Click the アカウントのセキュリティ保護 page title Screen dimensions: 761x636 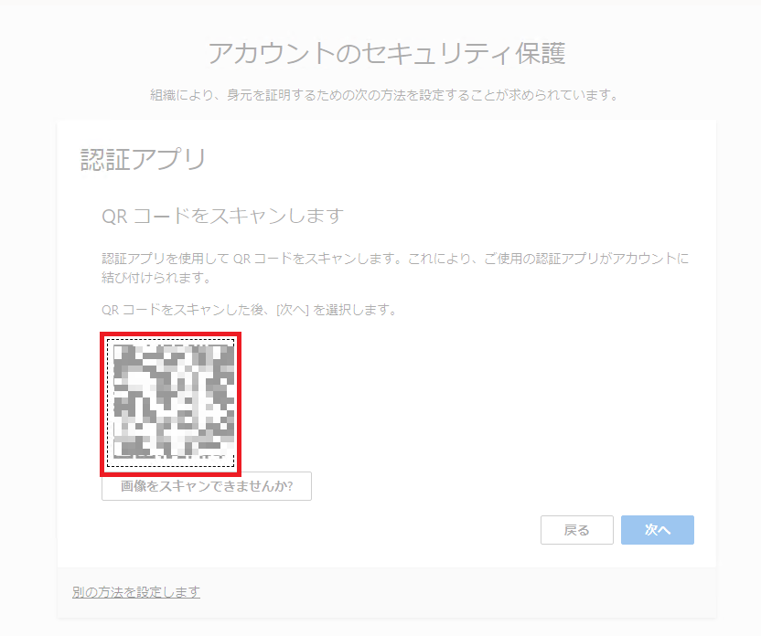tap(387, 53)
